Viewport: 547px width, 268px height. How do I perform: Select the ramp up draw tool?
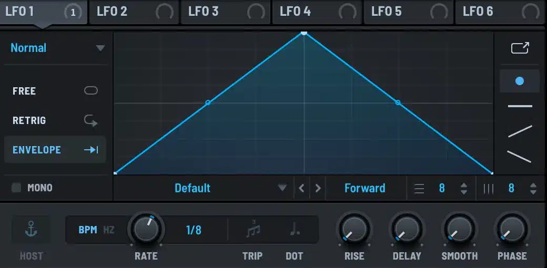tap(520, 131)
